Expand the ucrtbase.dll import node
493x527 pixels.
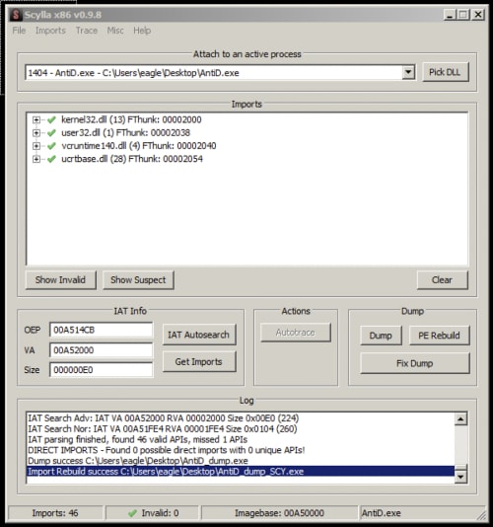36,159
